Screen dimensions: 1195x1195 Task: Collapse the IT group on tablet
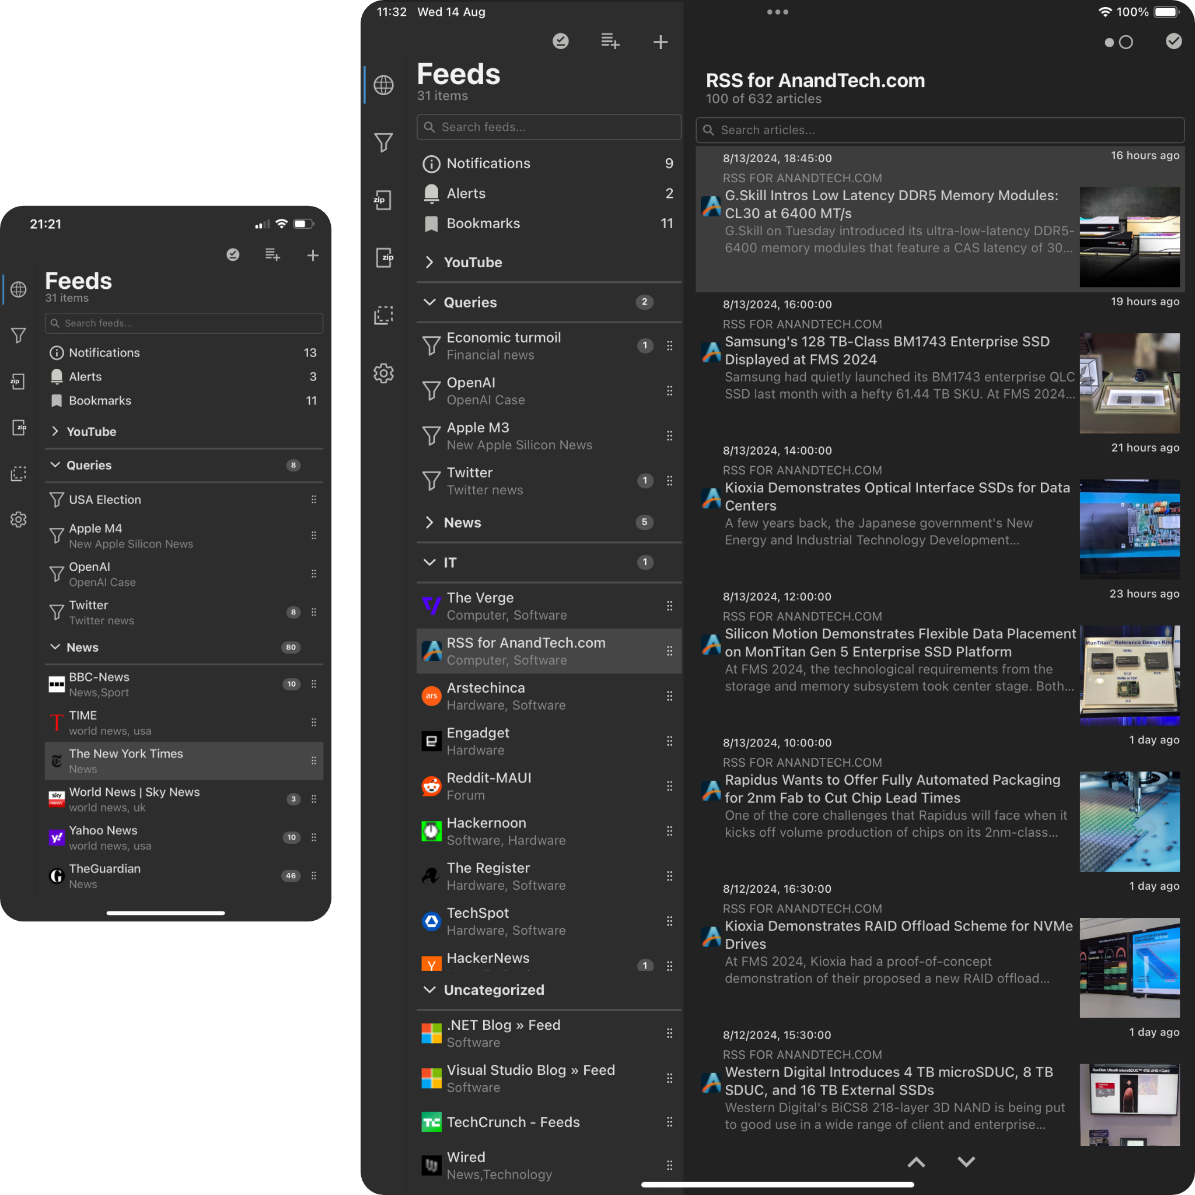549,562
